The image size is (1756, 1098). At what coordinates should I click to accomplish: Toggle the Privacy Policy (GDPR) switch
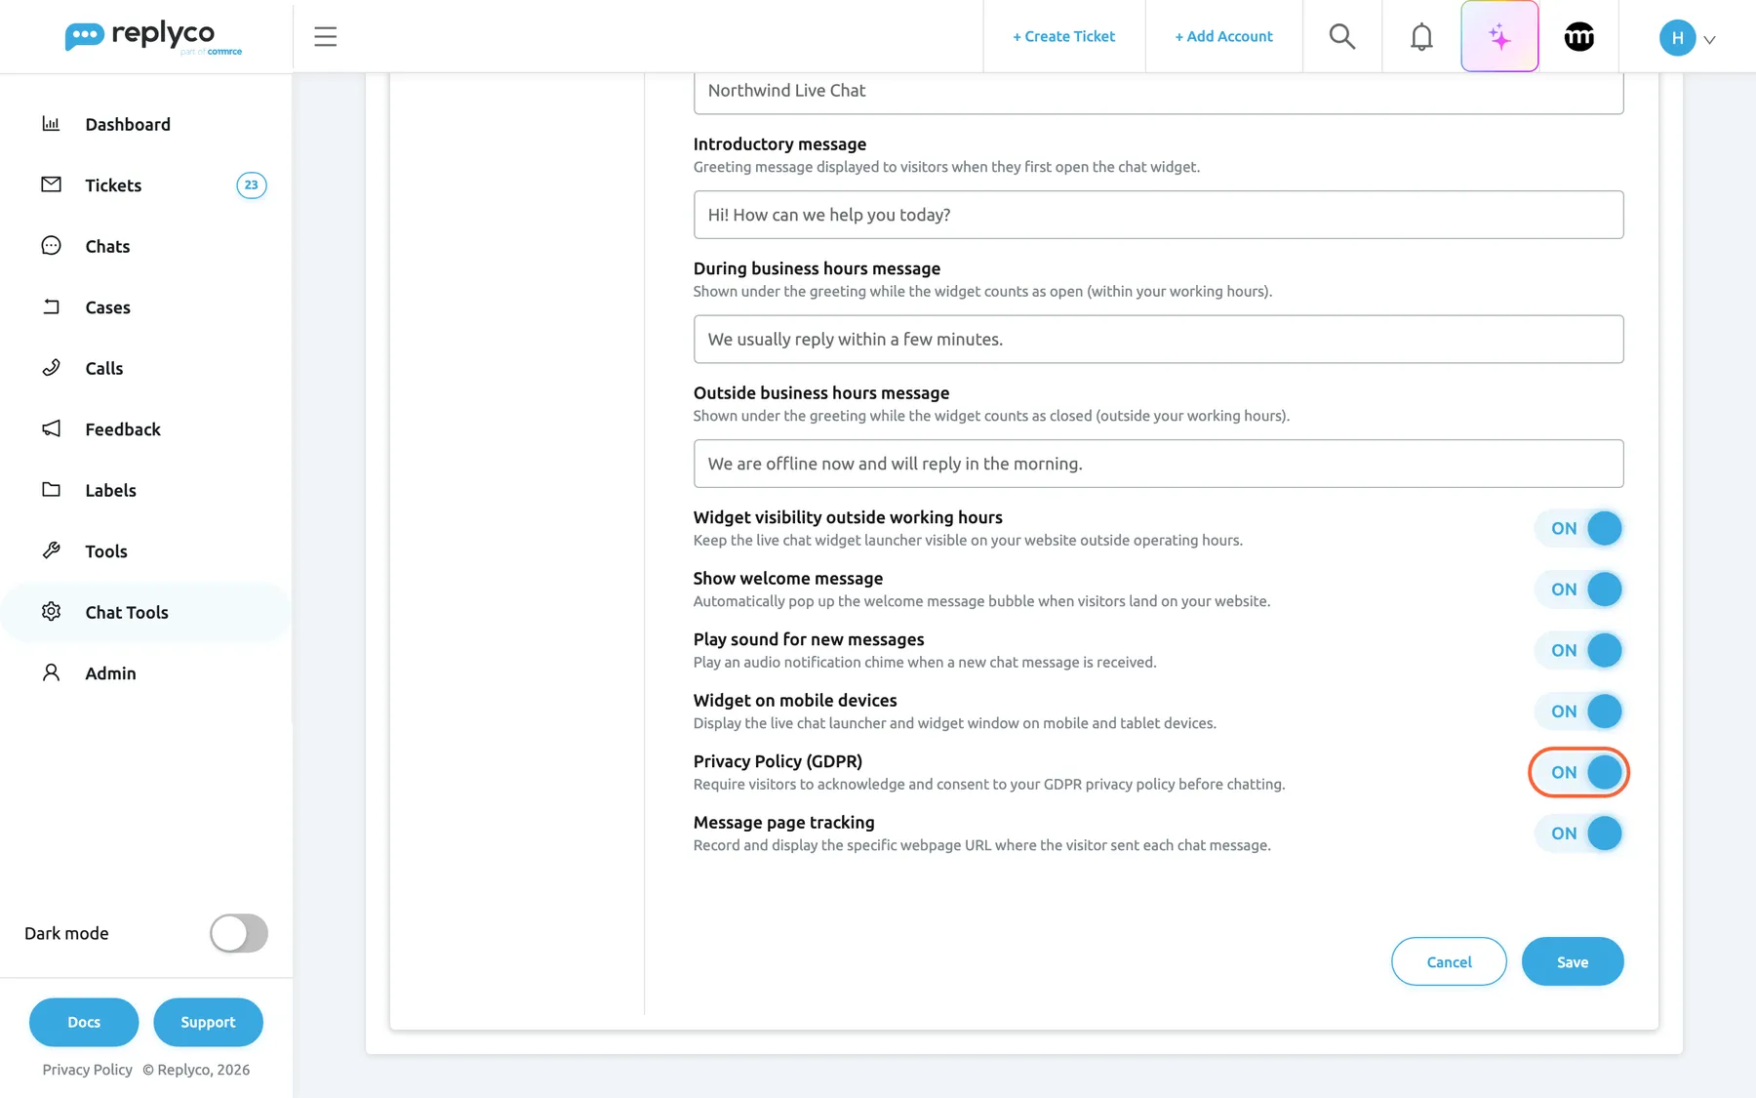tap(1578, 772)
